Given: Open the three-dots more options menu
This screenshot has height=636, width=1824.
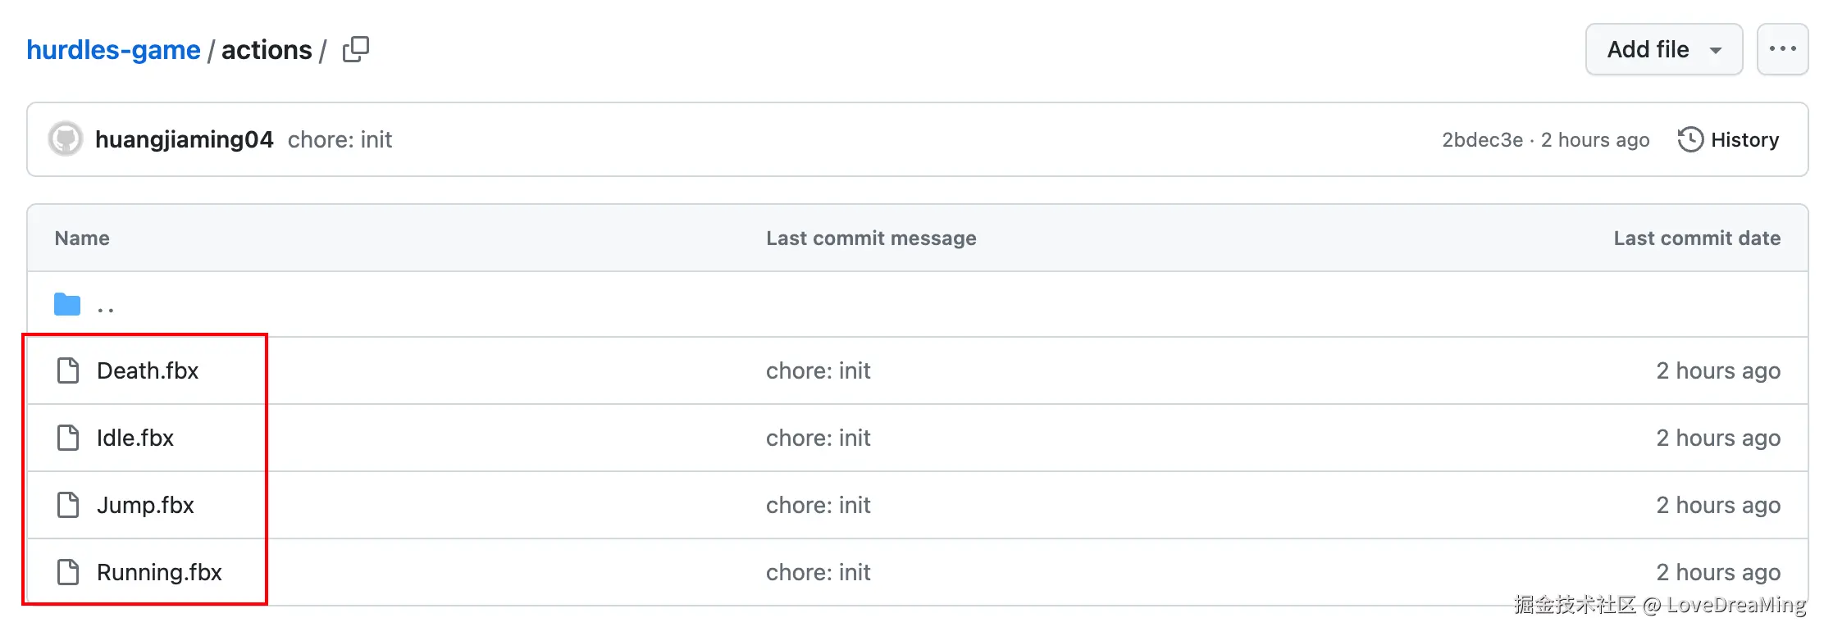Looking at the screenshot, I should click(1782, 49).
